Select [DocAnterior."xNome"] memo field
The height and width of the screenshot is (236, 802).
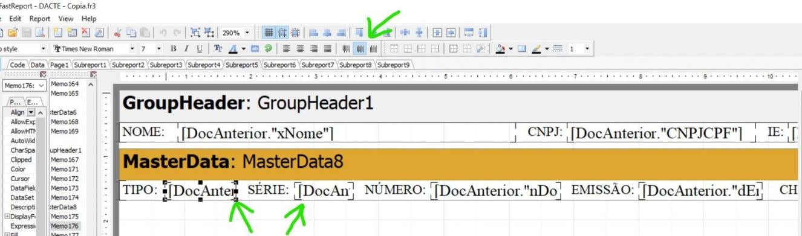tap(347, 133)
